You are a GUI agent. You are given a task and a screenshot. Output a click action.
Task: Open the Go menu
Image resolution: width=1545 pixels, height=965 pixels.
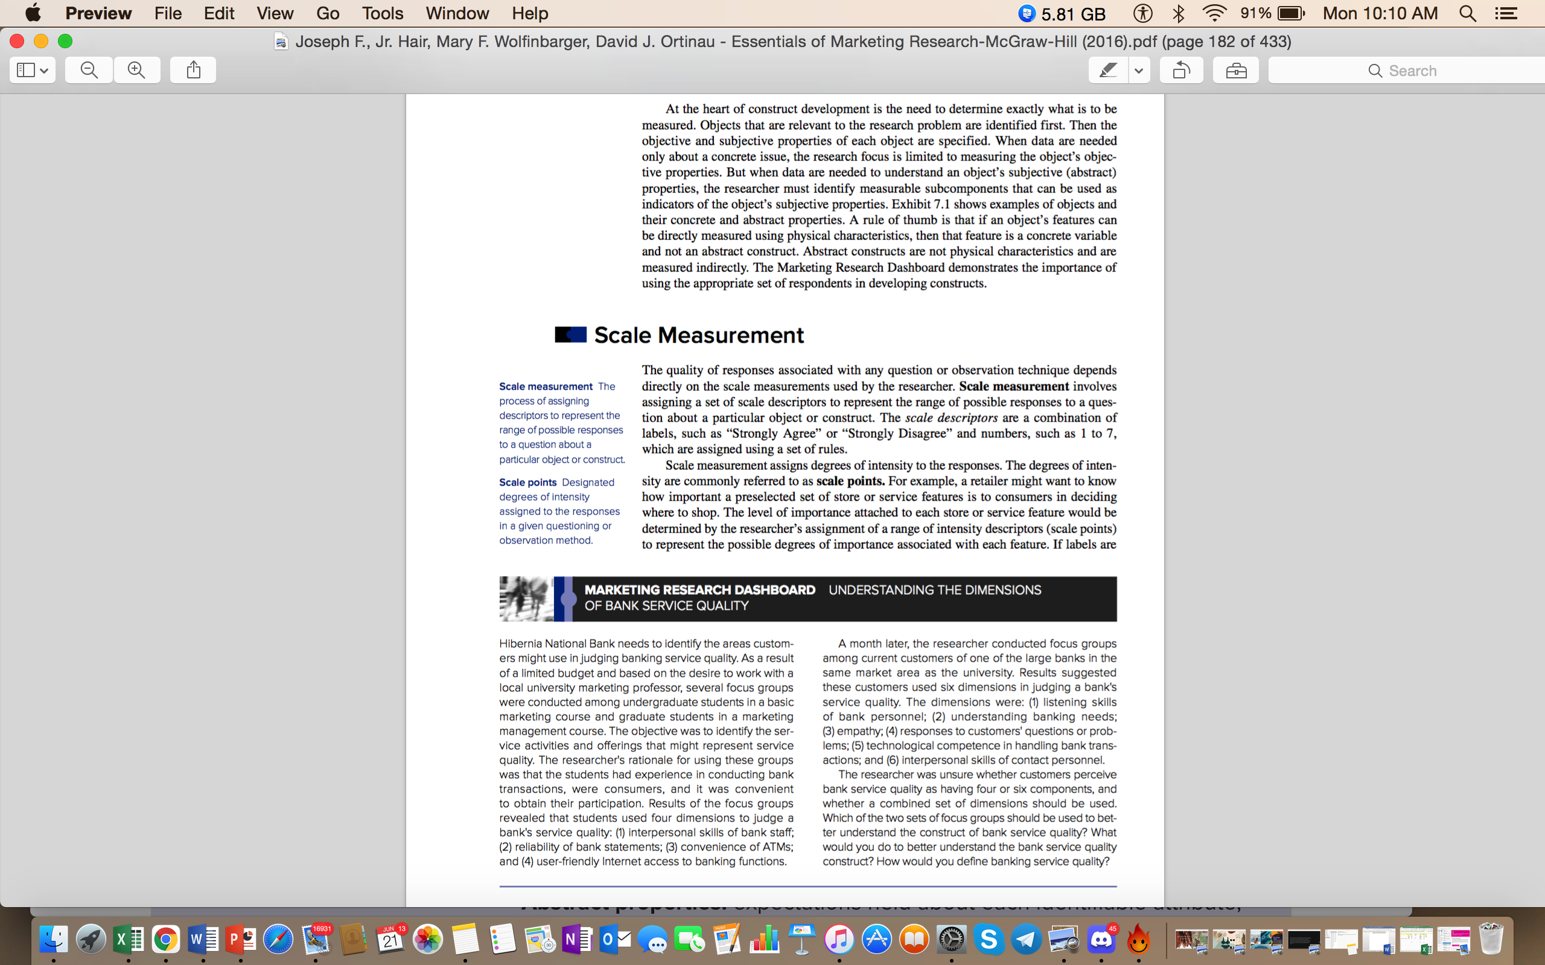pyautogui.click(x=328, y=13)
